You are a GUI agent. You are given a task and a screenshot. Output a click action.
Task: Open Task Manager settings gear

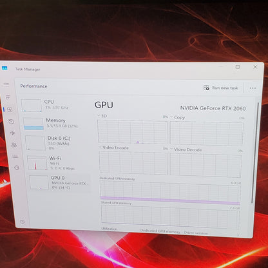[23, 222]
